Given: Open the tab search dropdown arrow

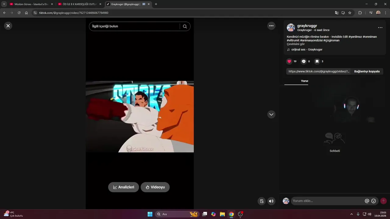Looking at the screenshot, I should click(x=4, y=4).
